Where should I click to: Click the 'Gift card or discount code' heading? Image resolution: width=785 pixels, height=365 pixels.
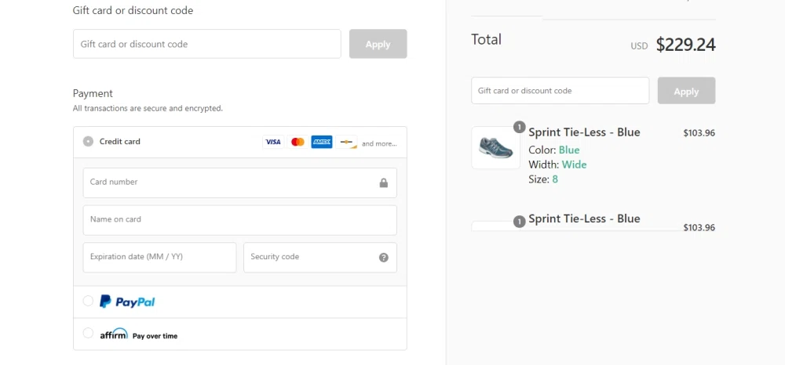(133, 10)
